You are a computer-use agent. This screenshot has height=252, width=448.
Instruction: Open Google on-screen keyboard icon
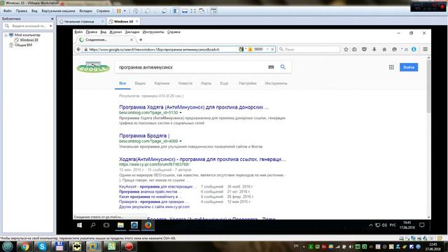[x=271, y=67]
